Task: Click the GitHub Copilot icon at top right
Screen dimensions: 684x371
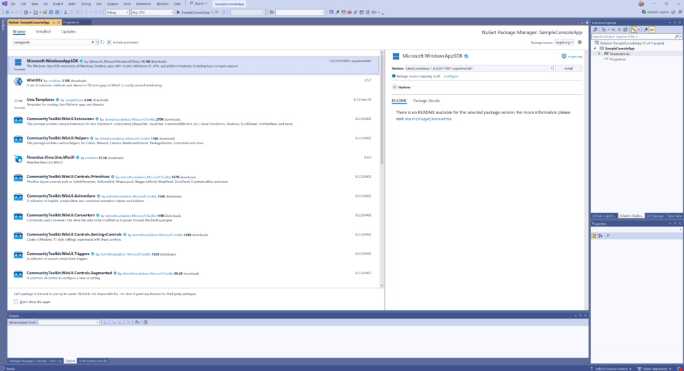Action: (x=644, y=12)
